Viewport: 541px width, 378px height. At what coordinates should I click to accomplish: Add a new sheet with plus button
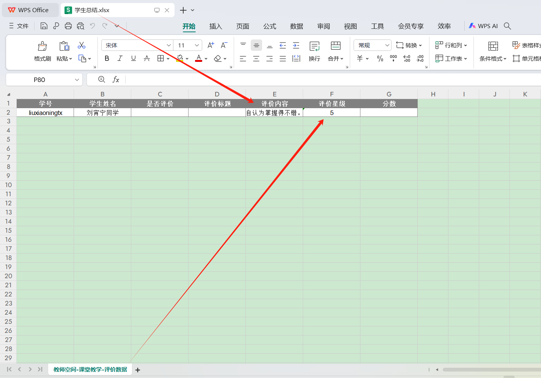click(x=138, y=370)
